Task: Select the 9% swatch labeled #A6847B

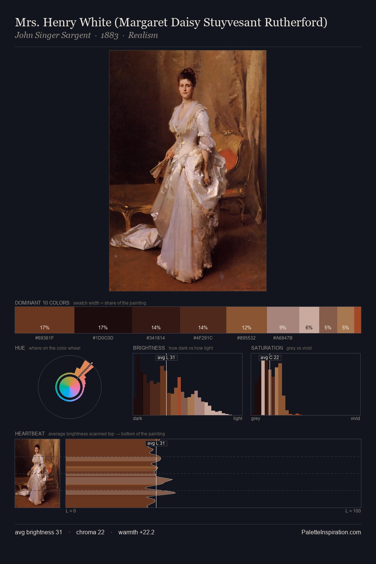Action: pyautogui.click(x=283, y=320)
